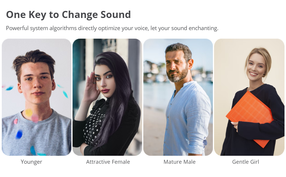This screenshot has width=286, height=177.
Task: Click the word enchanting in subtitle
Action: coord(202,29)
